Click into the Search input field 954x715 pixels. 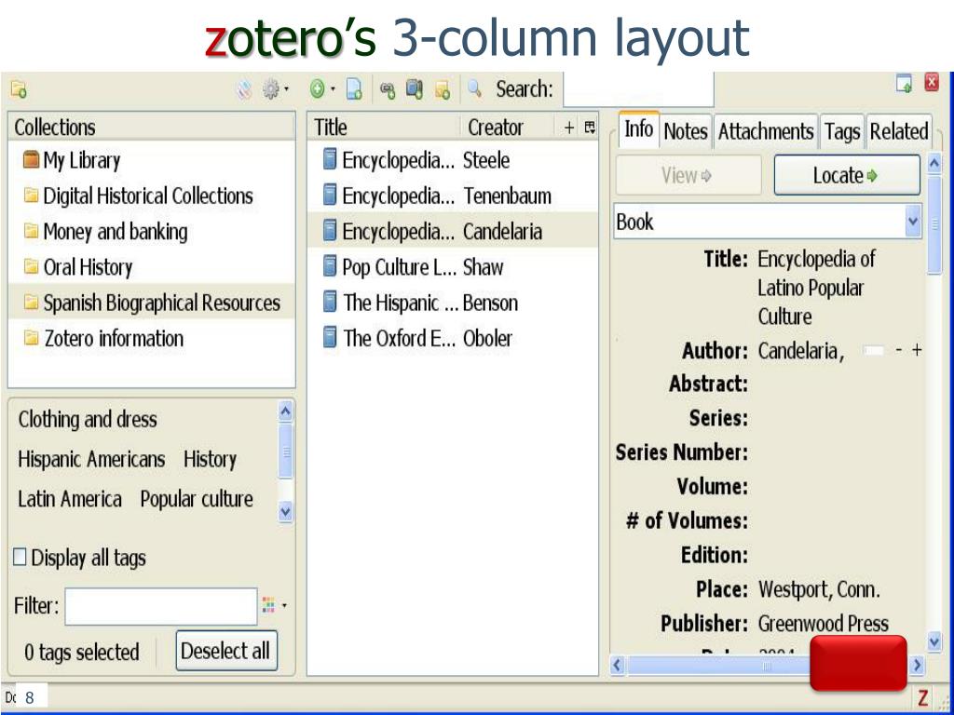[638, 89]
